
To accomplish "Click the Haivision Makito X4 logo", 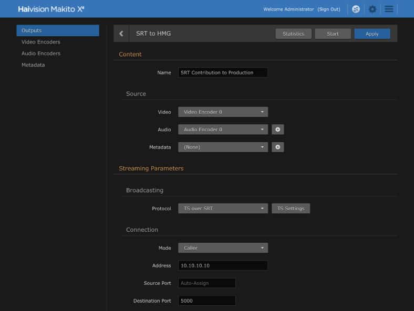I will point(50,9).
